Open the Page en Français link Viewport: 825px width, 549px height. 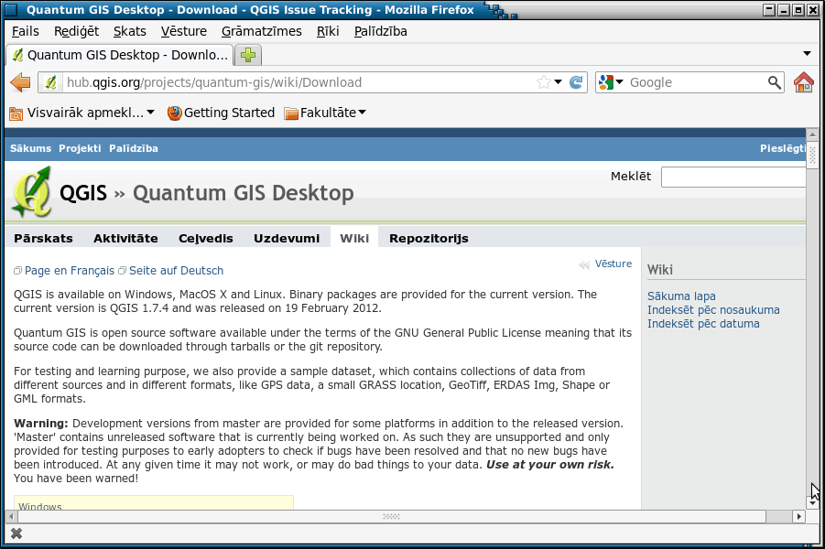pos(70,270)
